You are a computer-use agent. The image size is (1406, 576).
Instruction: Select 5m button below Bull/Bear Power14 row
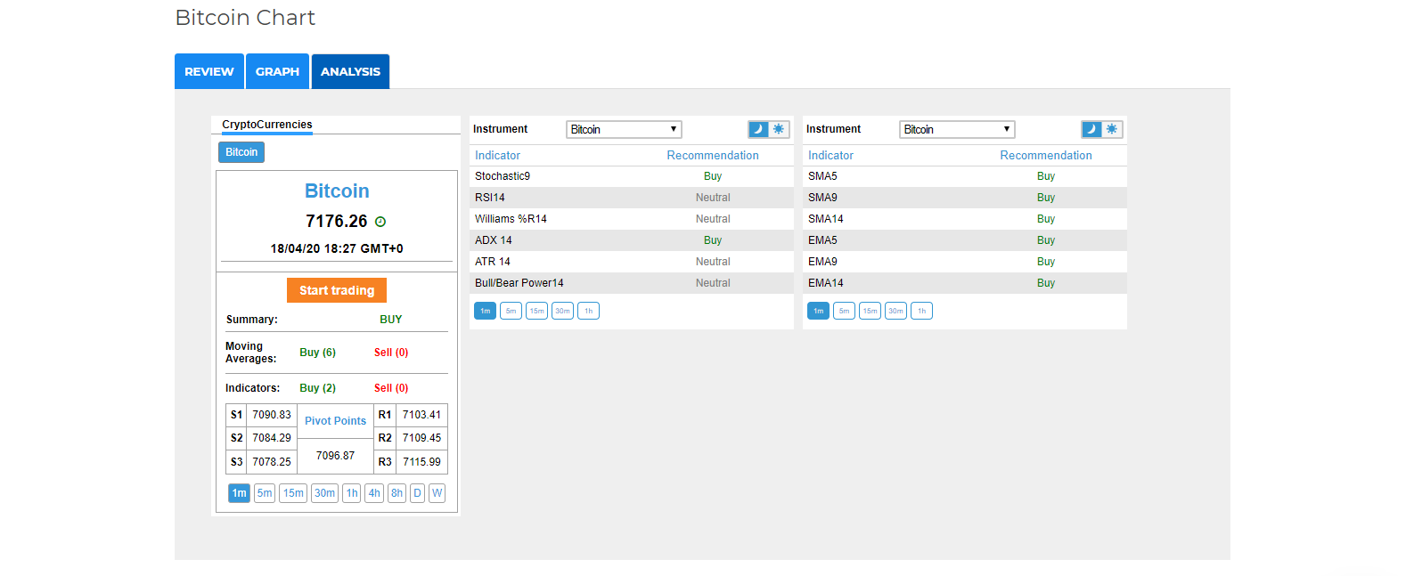(511, 311)
